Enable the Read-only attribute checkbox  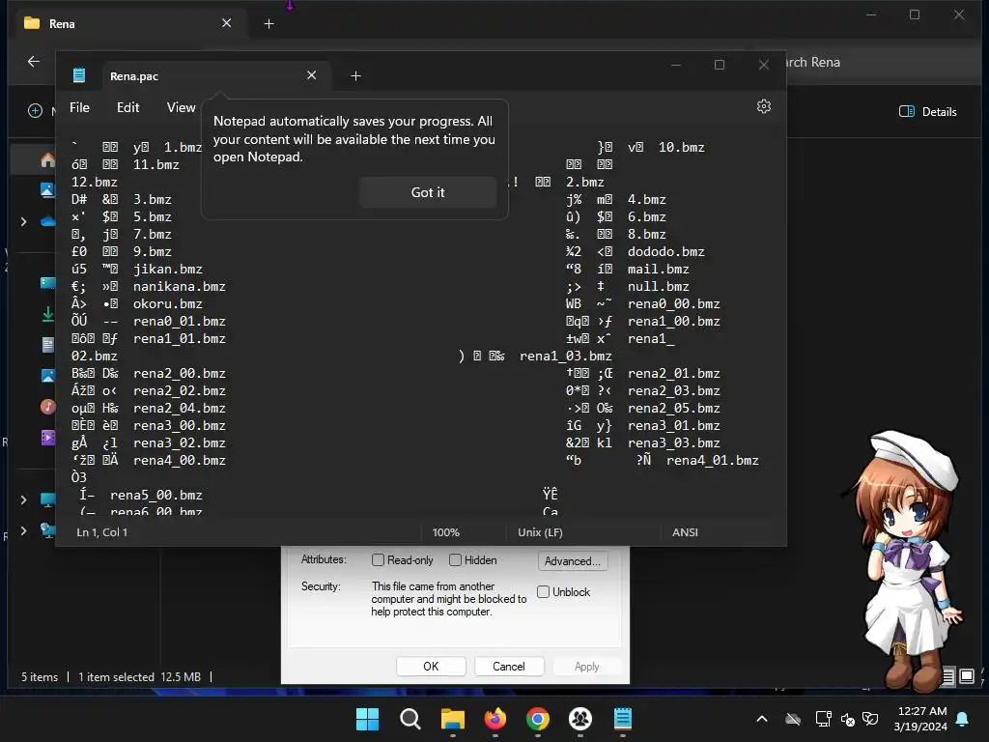[378, 559]
